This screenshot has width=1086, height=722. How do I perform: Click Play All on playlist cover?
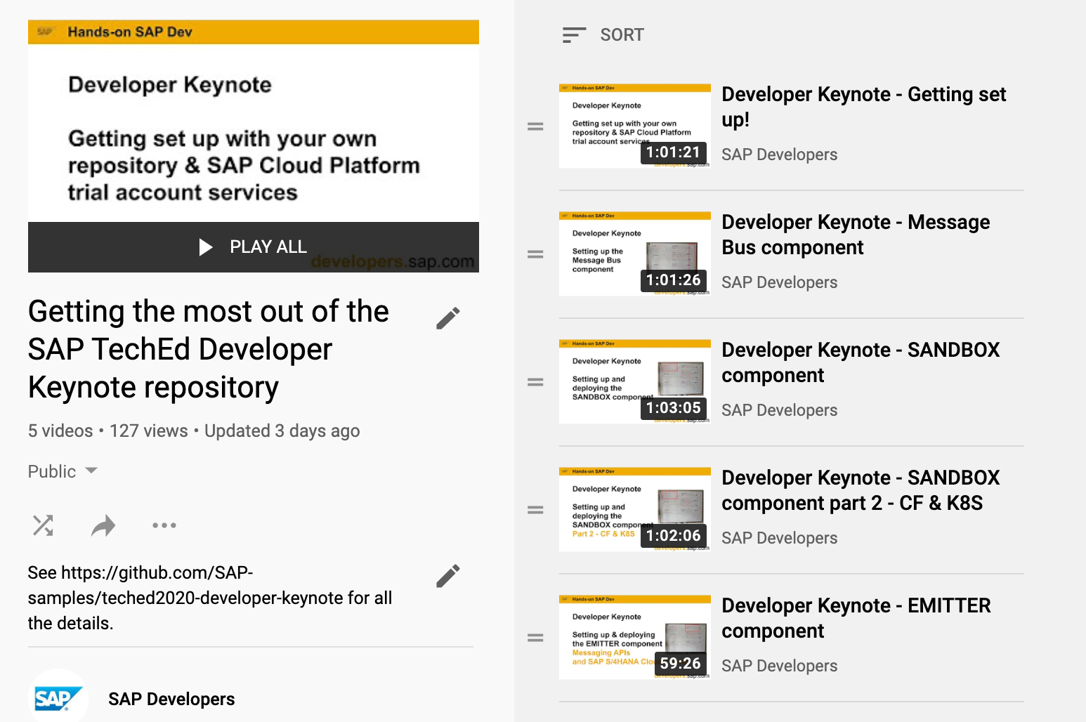click(254, 247)
